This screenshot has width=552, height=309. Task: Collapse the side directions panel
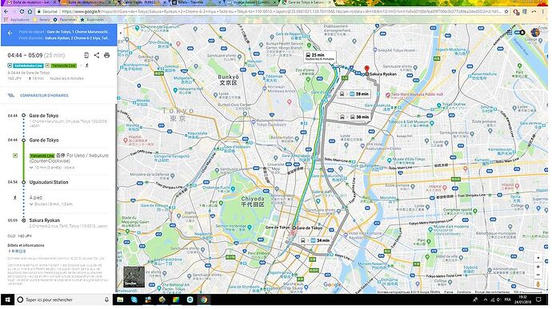120,33
